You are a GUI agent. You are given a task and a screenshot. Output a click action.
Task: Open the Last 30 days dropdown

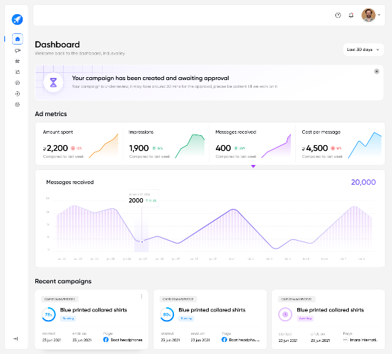(x=363, y=50)
